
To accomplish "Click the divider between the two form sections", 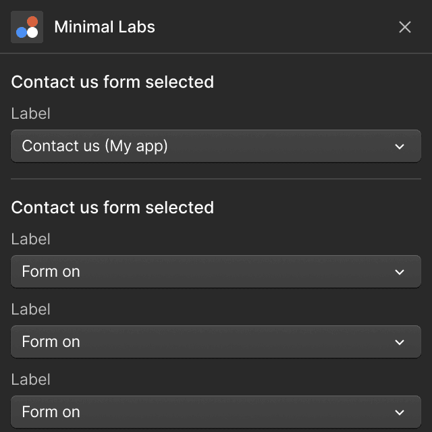I will tap(216, 179).
